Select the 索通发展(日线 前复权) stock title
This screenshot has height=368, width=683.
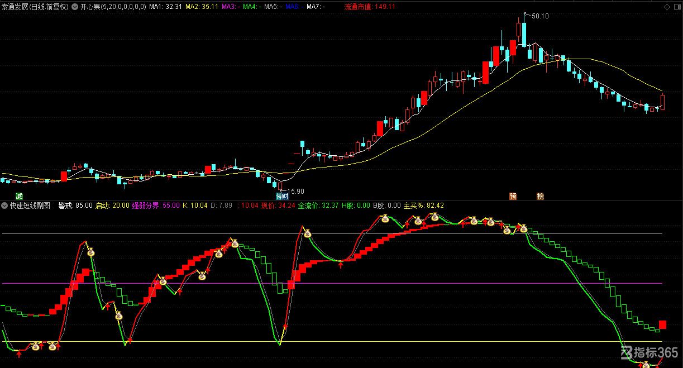pos(35,7)
